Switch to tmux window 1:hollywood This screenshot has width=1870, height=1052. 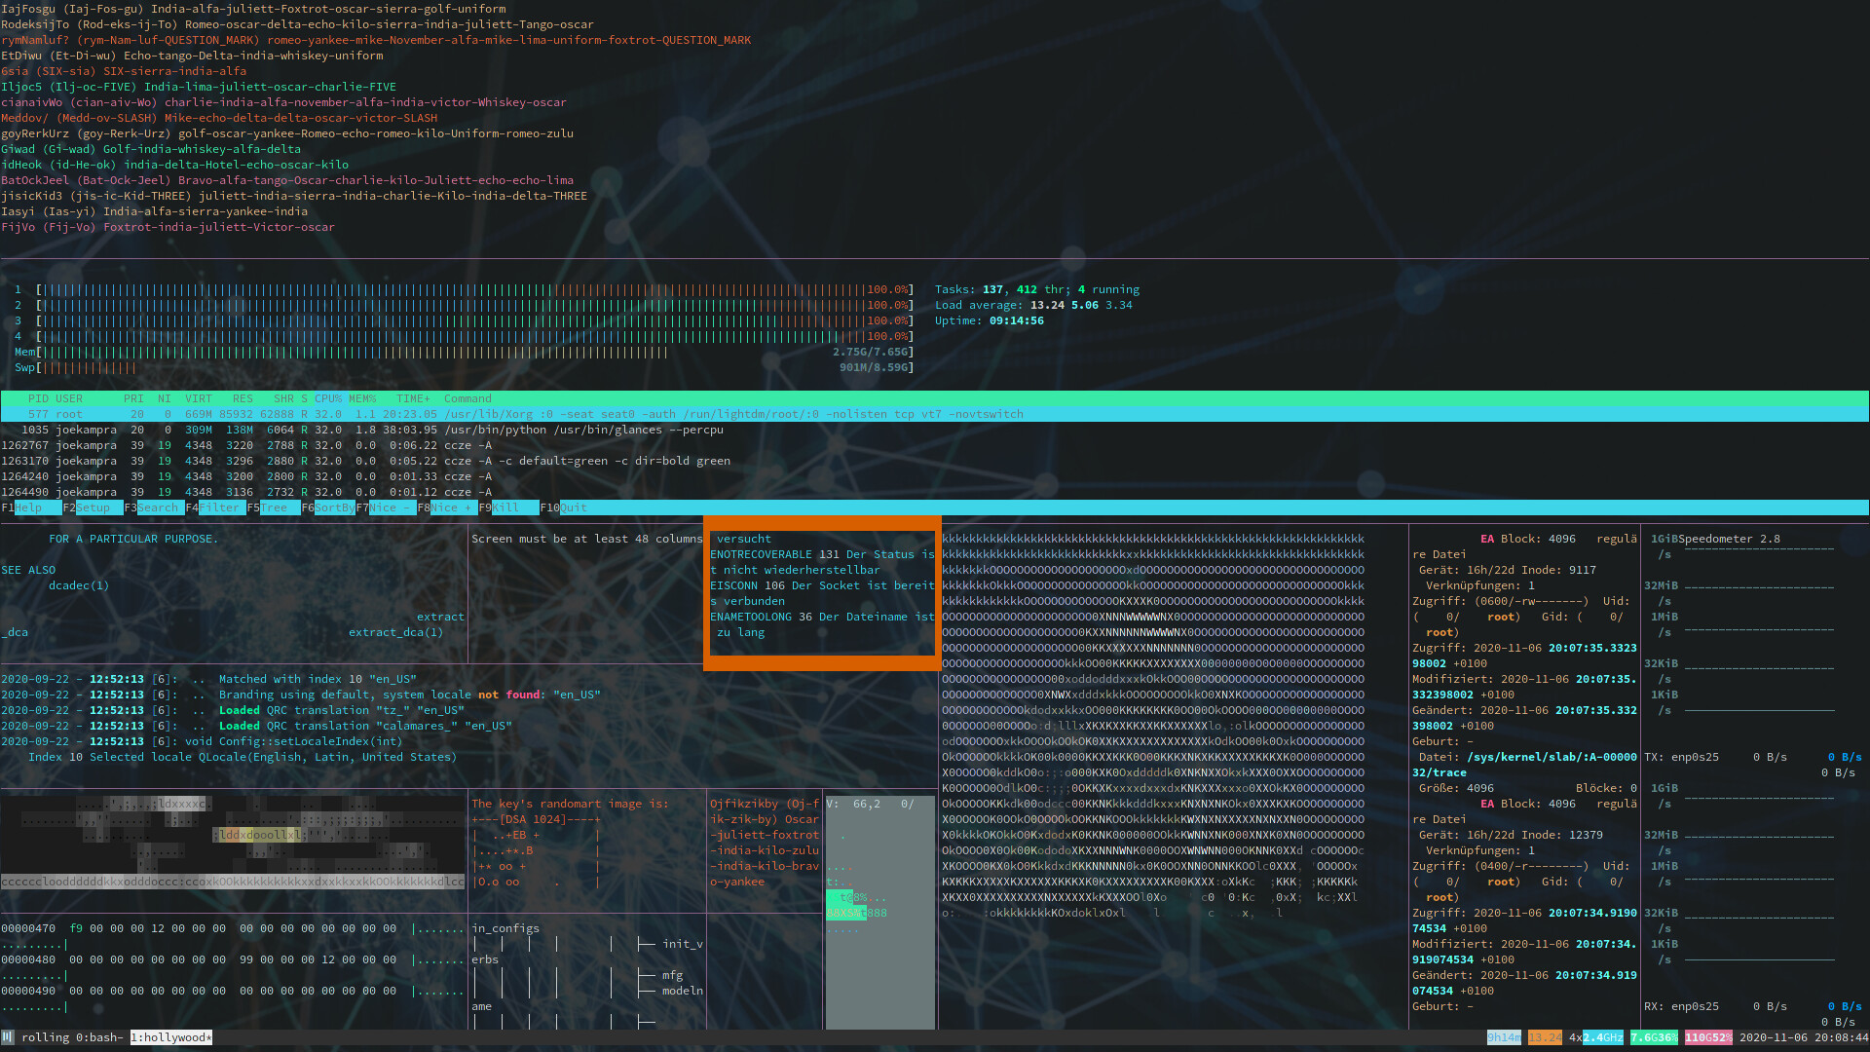[170, 1037]
